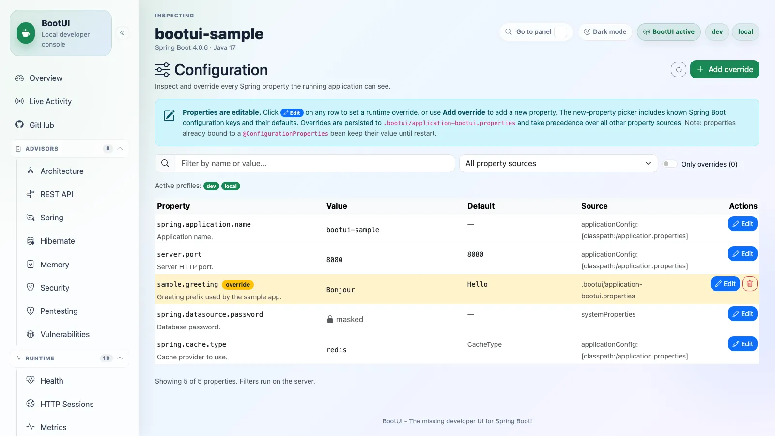Screen dimensions: 775x436
Task: Click the Hello default value cell
Action: click(x=477, y=284)
